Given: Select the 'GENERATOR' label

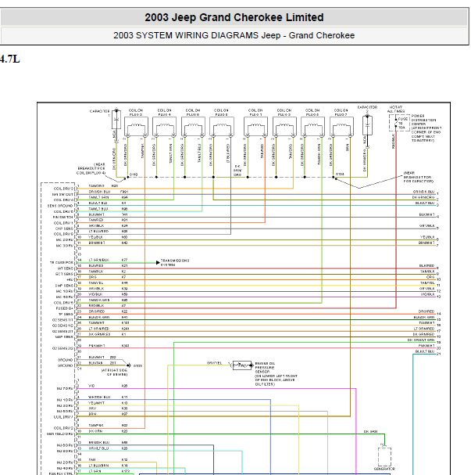Looking at the screenshot, I should click(x=384, y=469).
